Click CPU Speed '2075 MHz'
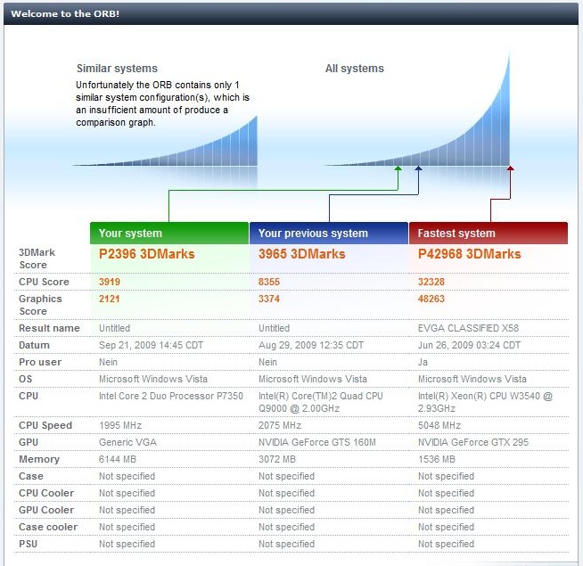The height and width of the screenshot is (566, 583). 280,425
